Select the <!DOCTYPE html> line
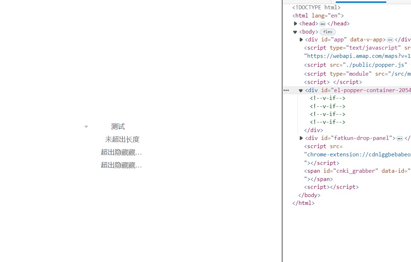Image resolution: width=411 pixels, height=262 pixels. (316, 7)
